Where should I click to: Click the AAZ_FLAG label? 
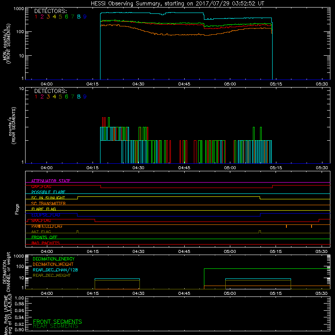41,232
